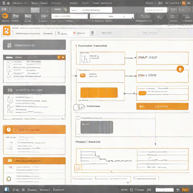Click the document icon at title bar far left
Screen dimensions: 193x193
click(x=3, y=3)
